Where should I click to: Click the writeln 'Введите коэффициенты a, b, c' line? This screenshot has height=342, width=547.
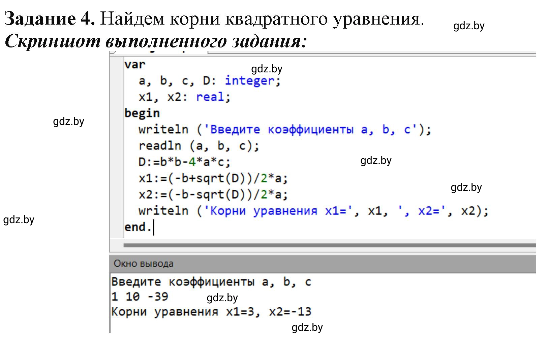(x=285, y=130)
